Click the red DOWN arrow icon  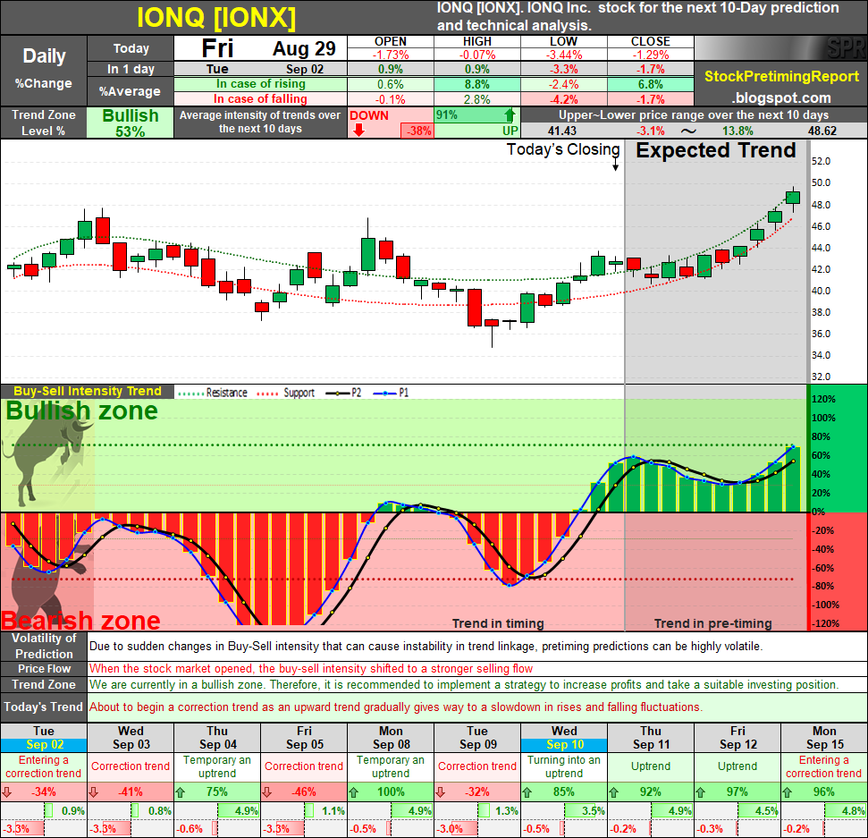359,131
